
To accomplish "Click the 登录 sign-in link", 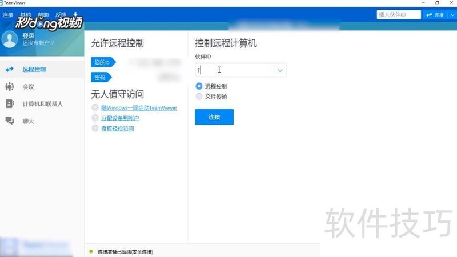I will pyautogui.click(x=28, y=35).
